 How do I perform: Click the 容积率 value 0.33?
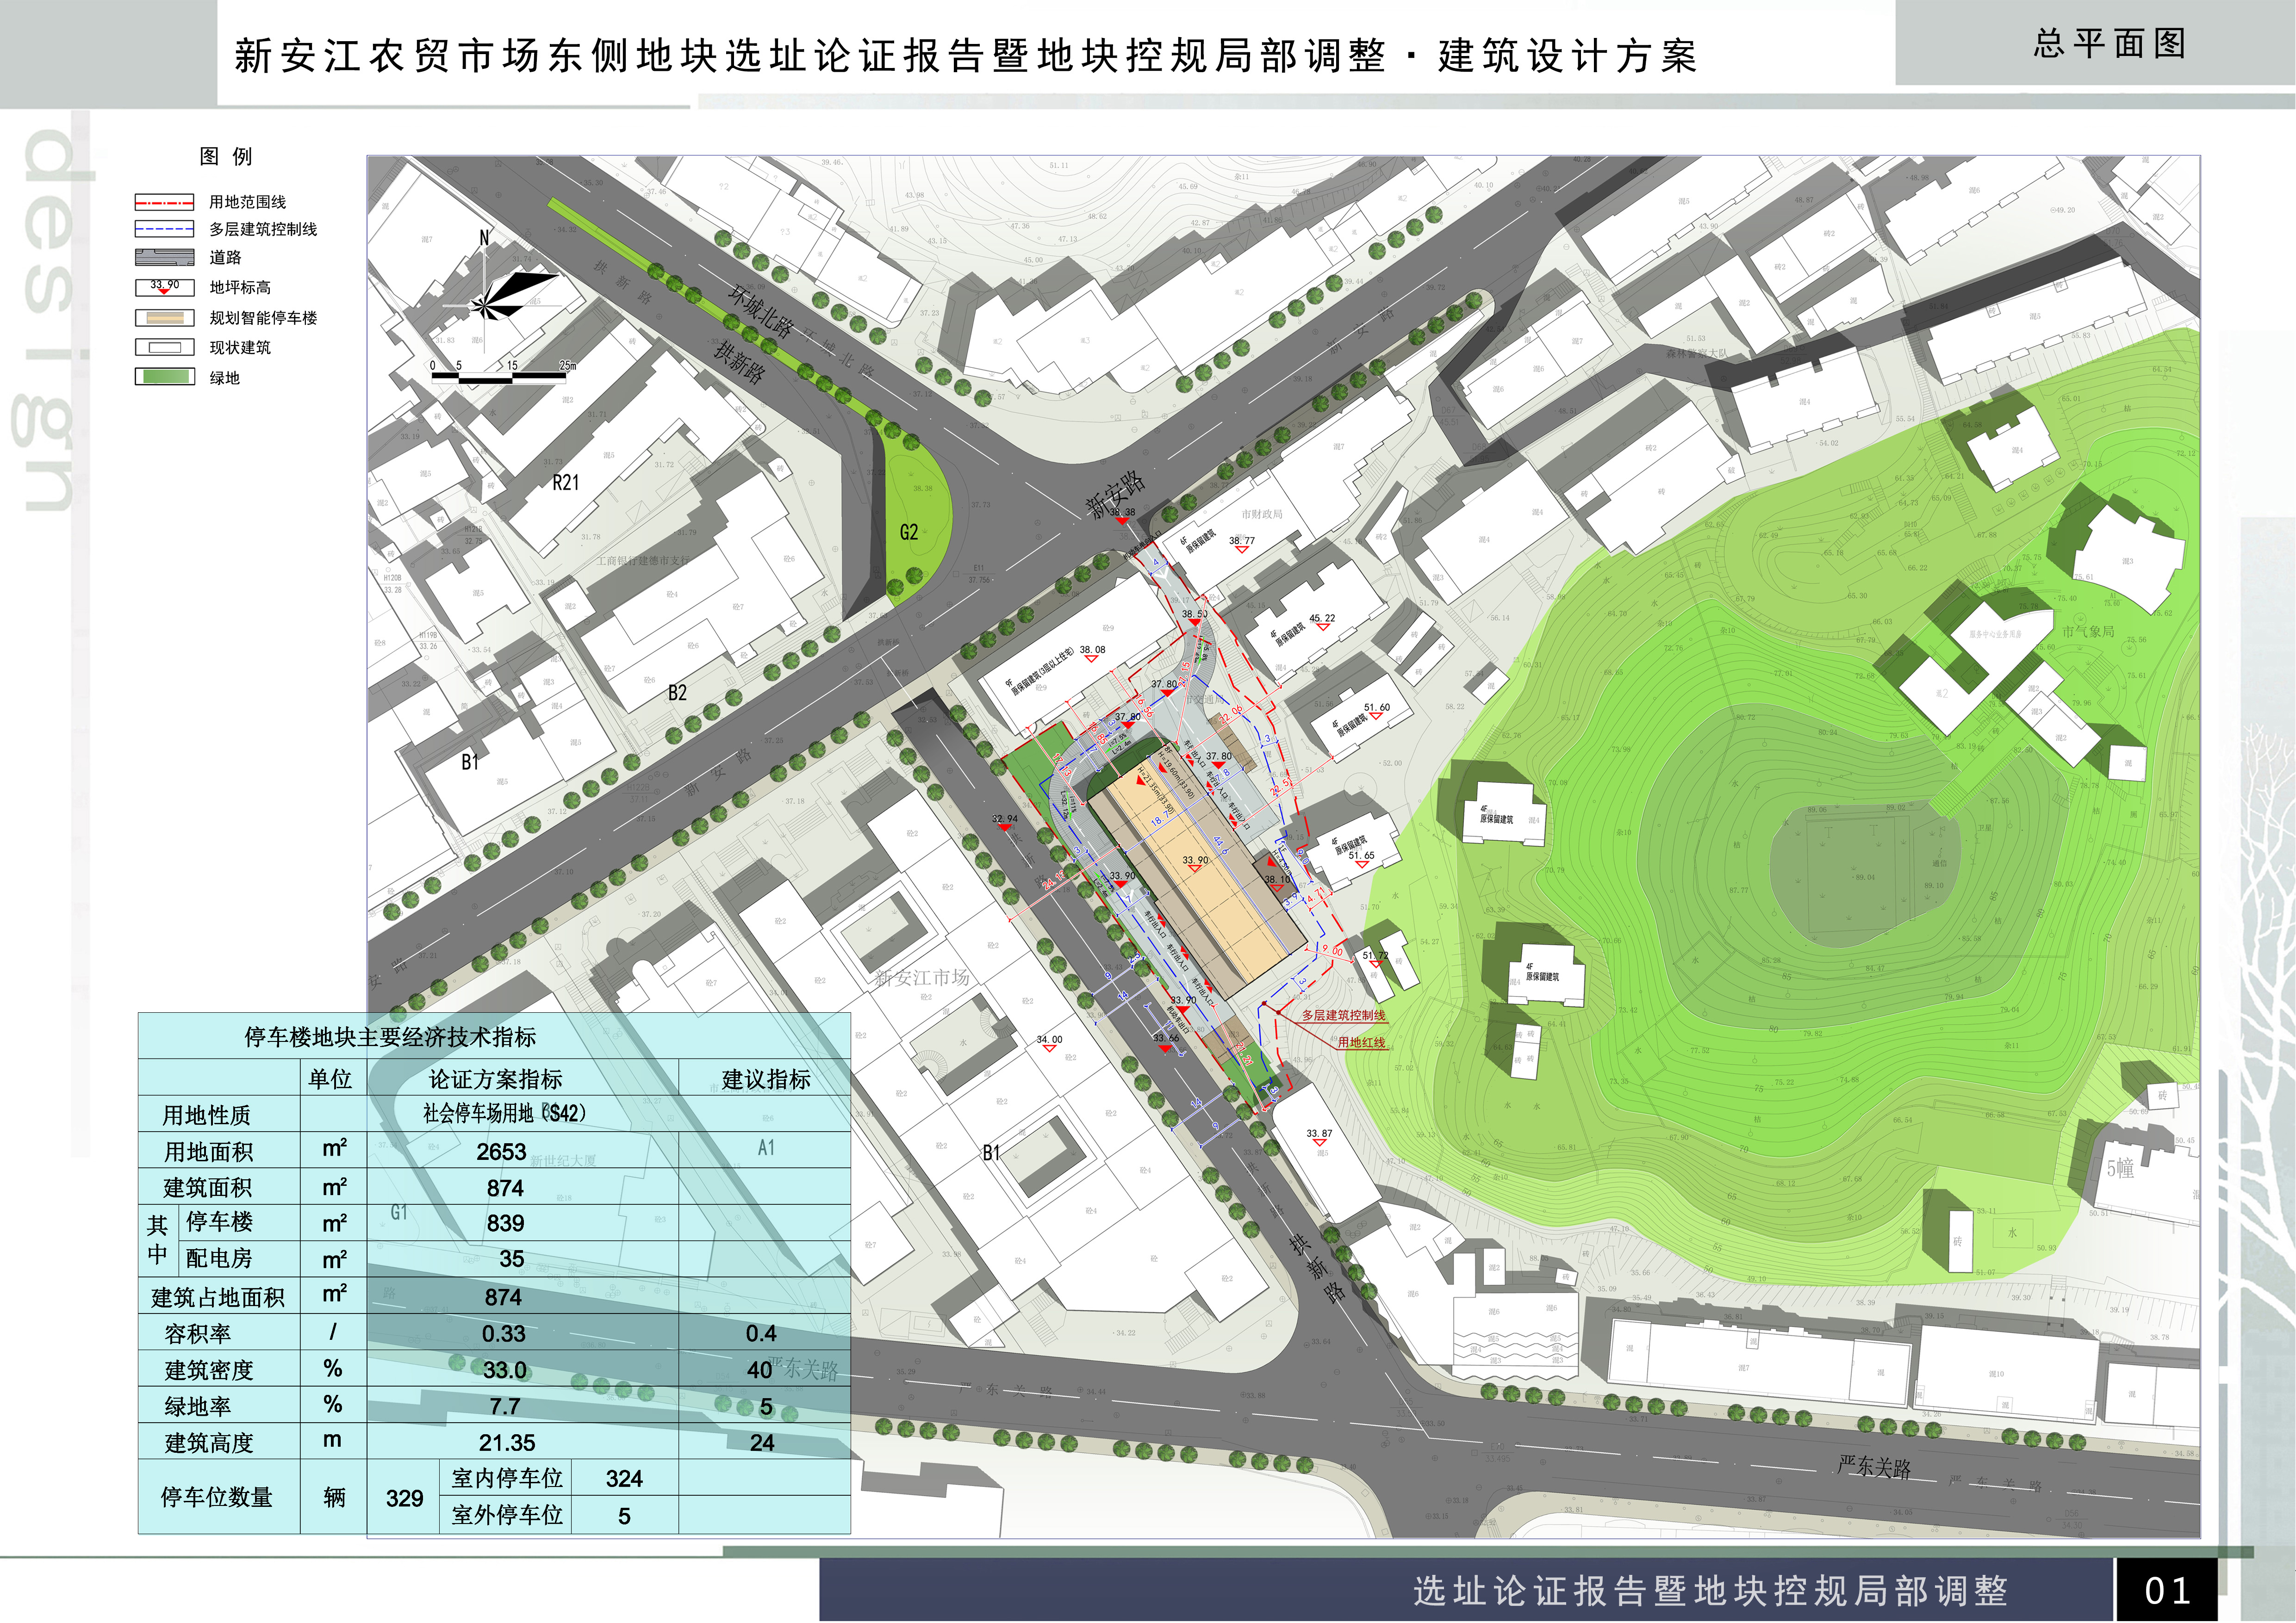(x=504, y=1334)
